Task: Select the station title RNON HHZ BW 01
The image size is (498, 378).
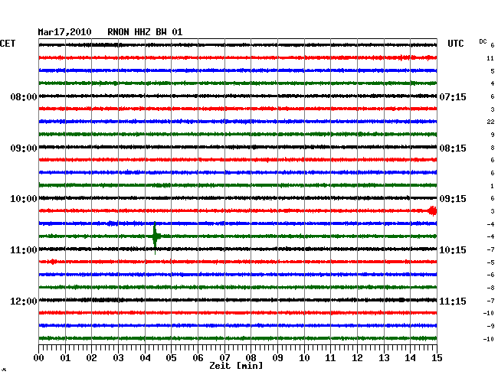Action: coord(145,32)
